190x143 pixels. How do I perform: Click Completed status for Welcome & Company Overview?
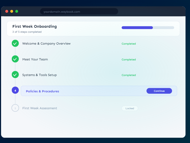[x=129, y=44]
